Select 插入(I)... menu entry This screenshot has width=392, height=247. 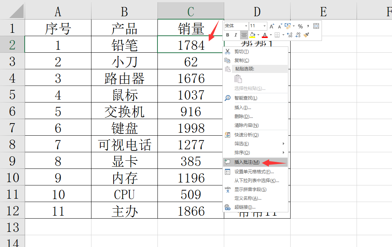tap(255, 108)
